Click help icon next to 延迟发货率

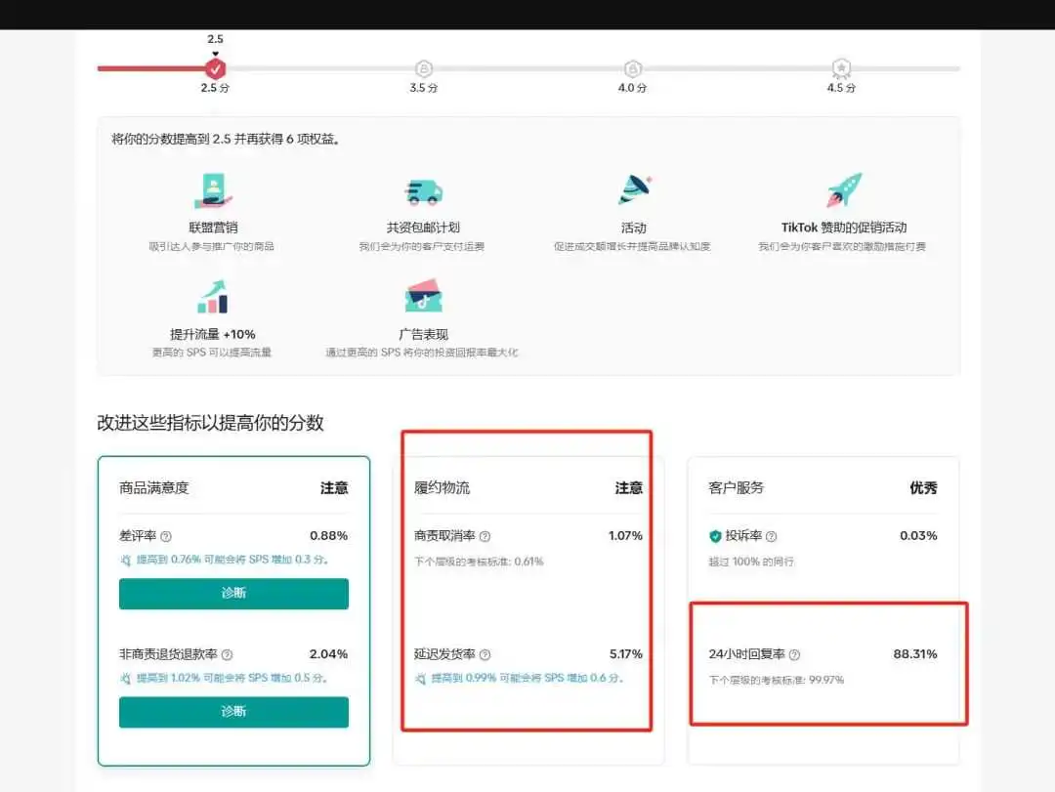tap(485, 654)
